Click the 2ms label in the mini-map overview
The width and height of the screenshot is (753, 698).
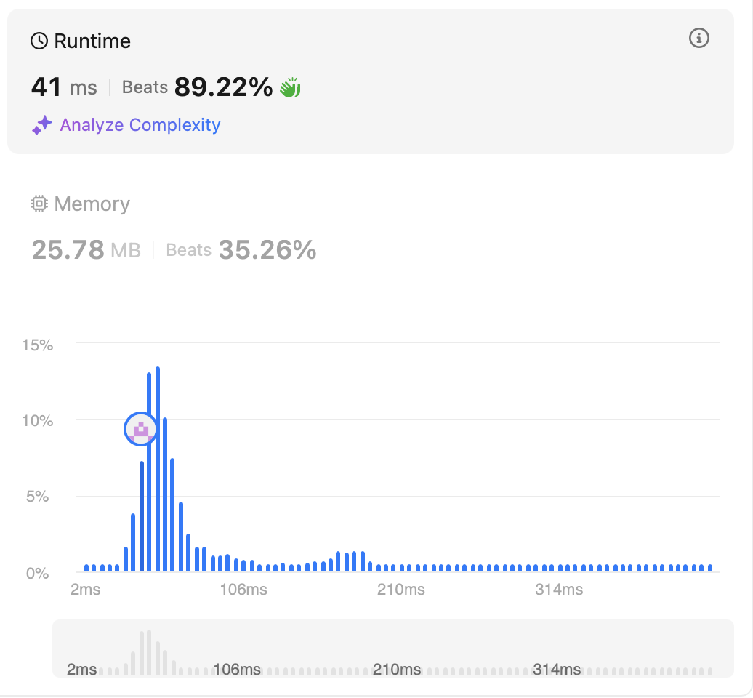coord(81,669)
